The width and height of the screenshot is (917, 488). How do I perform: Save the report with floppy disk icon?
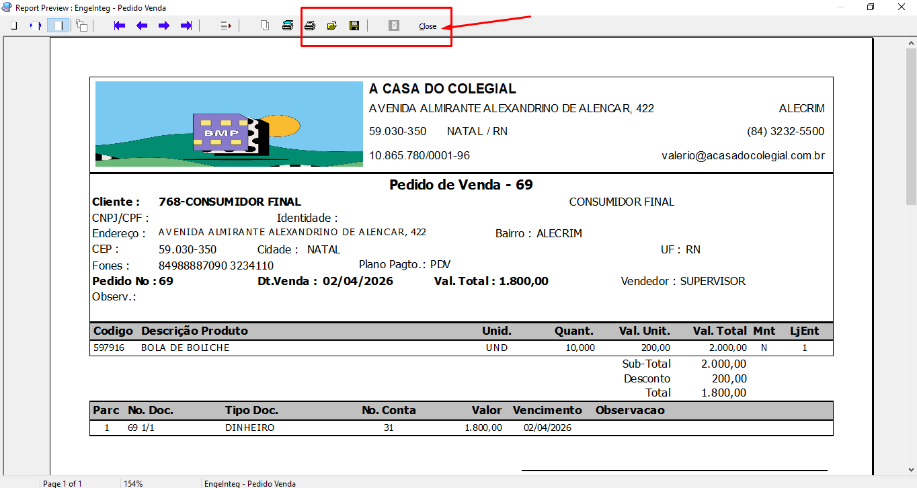pyautogui.click(x=354, y=26)
